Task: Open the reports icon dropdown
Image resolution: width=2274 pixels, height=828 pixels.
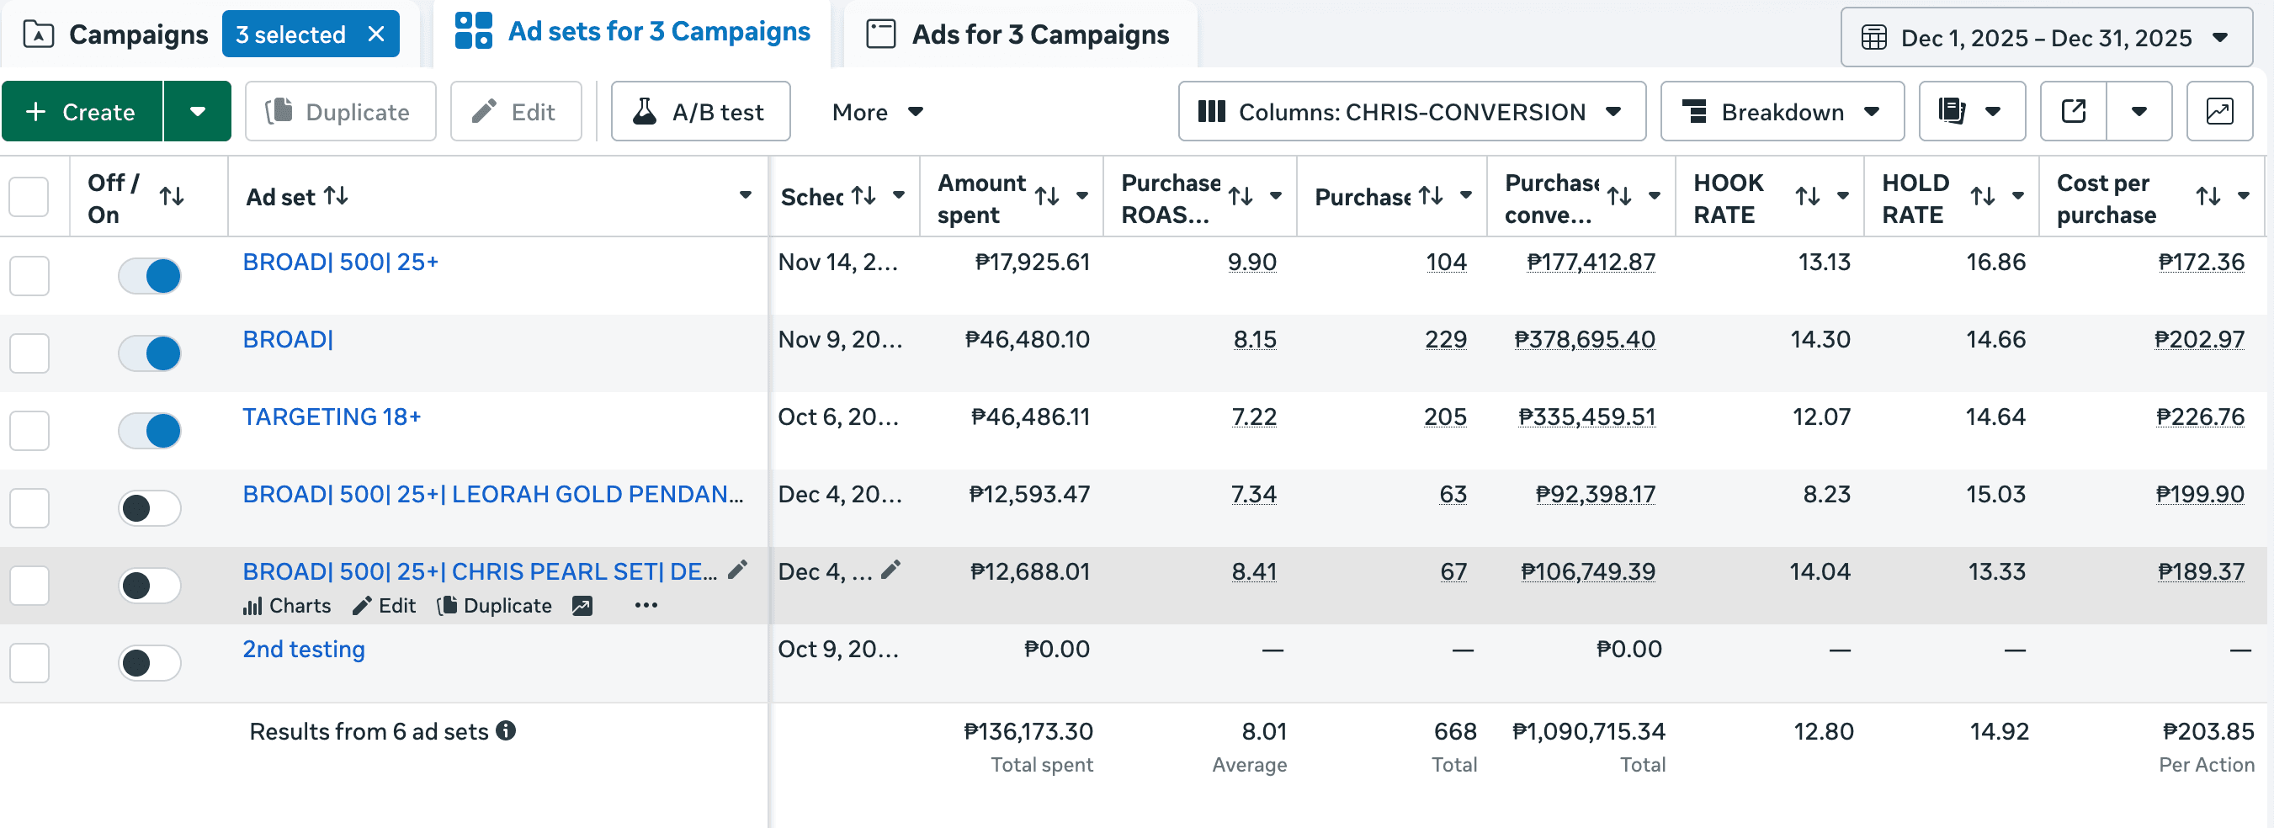Action: point(1971,111)
